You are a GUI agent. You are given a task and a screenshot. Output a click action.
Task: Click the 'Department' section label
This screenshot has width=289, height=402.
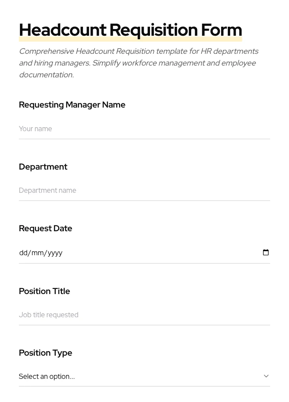tap(43, 166)
